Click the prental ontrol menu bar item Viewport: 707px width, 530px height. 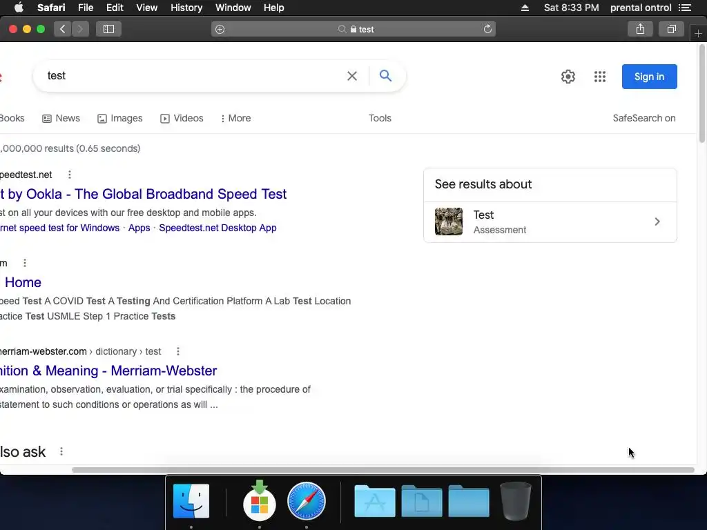click(641, 8)
